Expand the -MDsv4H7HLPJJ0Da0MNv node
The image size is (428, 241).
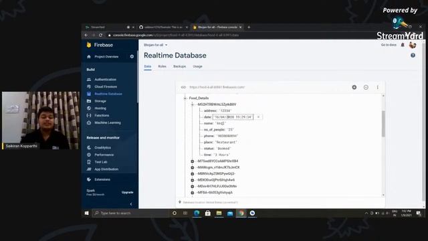[193, 186]
